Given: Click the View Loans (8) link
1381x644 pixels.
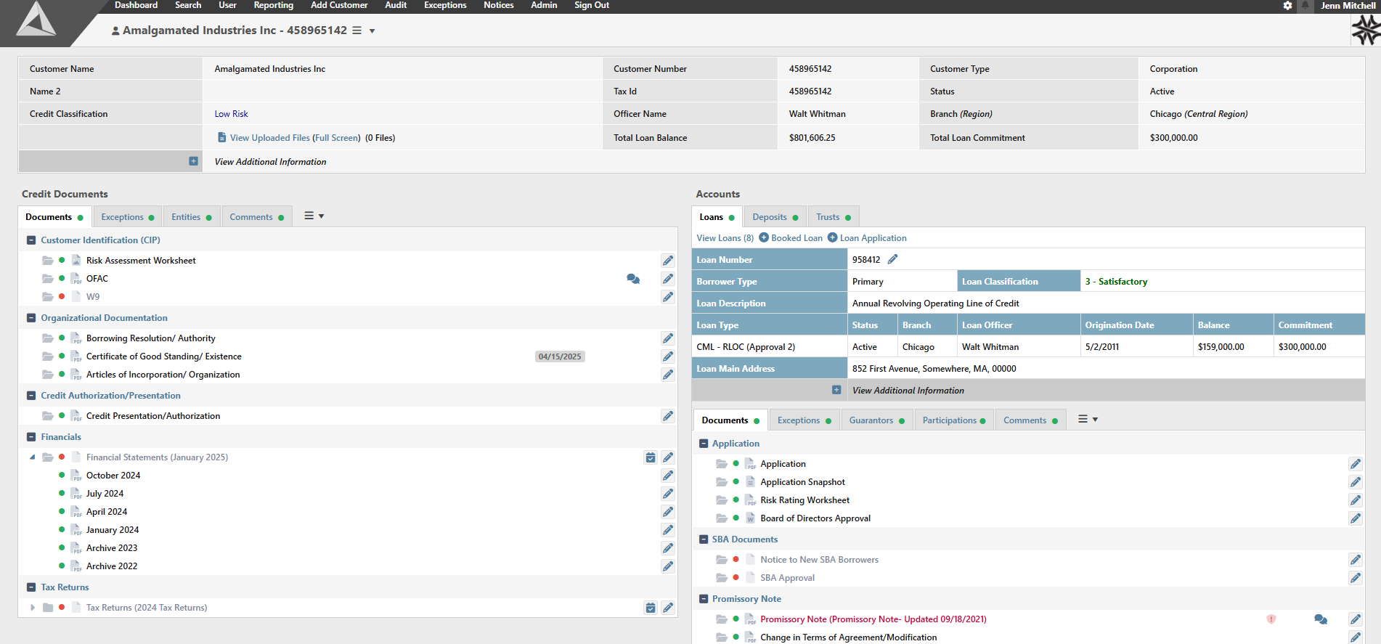Looking at the screenshot, I should (x=725, y=238).
